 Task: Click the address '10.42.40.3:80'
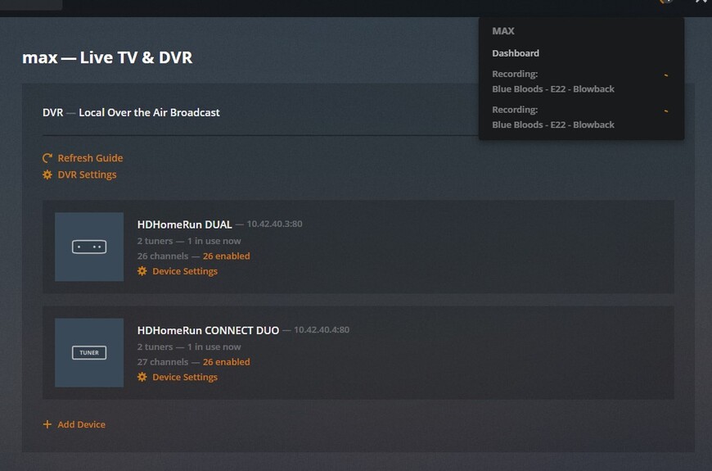click(274, 224)
